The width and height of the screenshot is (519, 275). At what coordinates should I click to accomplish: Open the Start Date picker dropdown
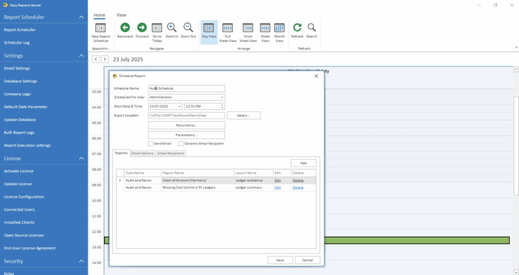(x=179, y=106)
